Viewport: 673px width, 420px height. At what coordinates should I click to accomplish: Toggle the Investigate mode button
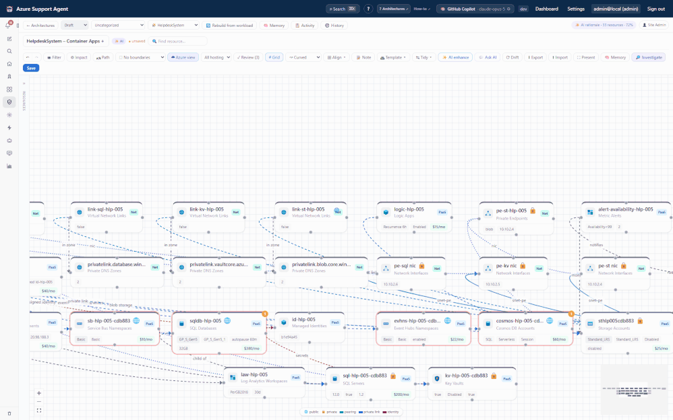(649, 57)
